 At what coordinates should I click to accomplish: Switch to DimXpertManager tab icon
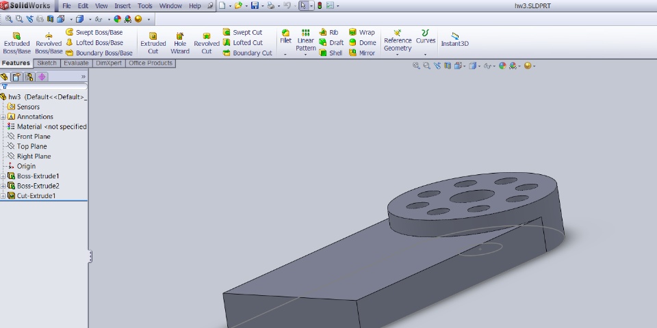pos(42,77)
